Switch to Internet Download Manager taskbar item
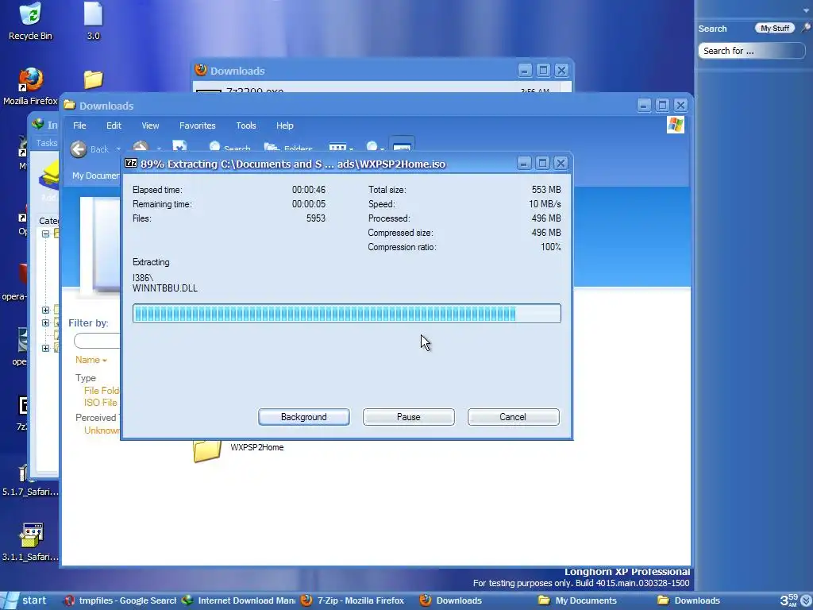Screen dimensions: 813x610 pos(238,600)
